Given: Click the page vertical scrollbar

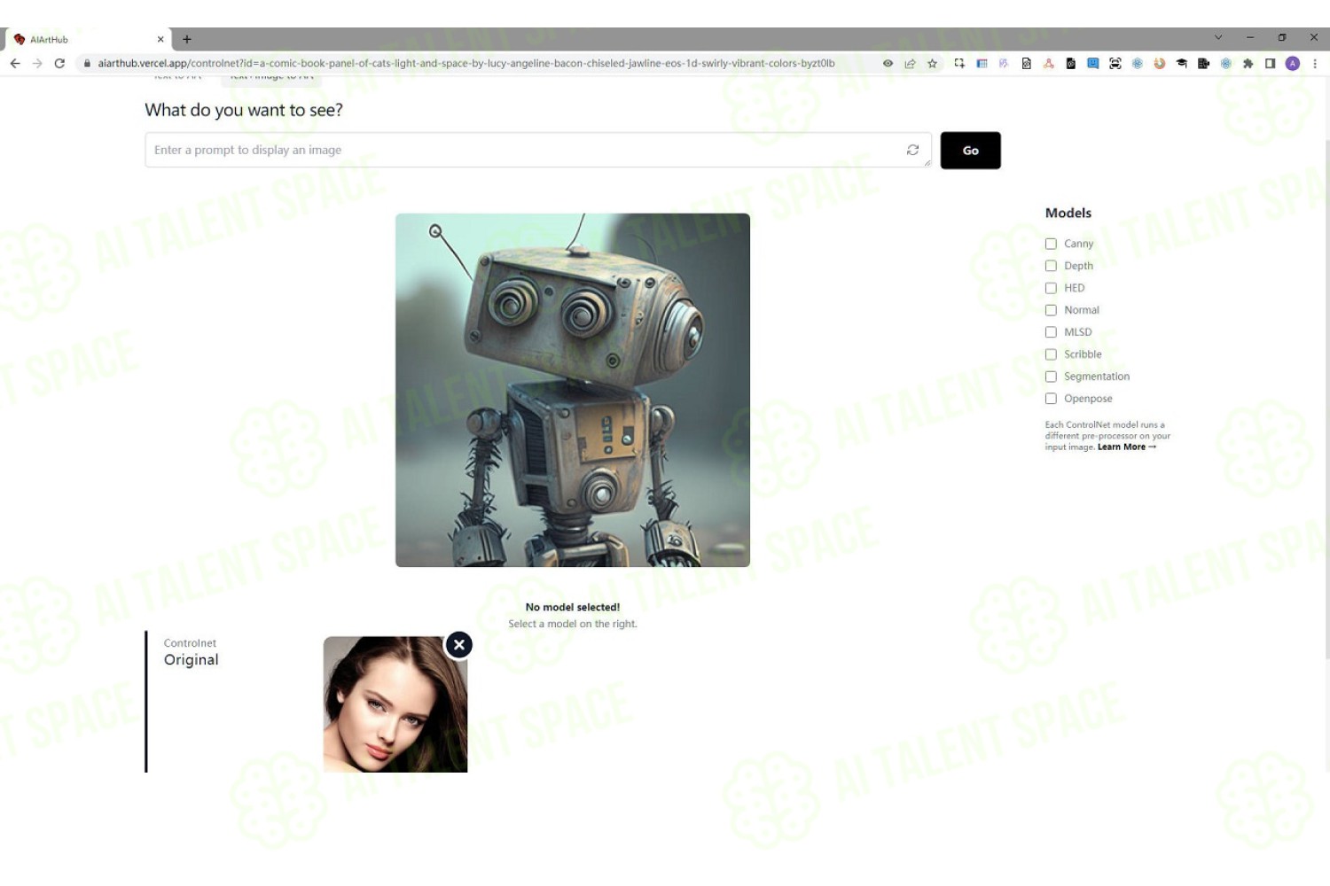Looking at the screenshot, I should tap(1326, 399).
